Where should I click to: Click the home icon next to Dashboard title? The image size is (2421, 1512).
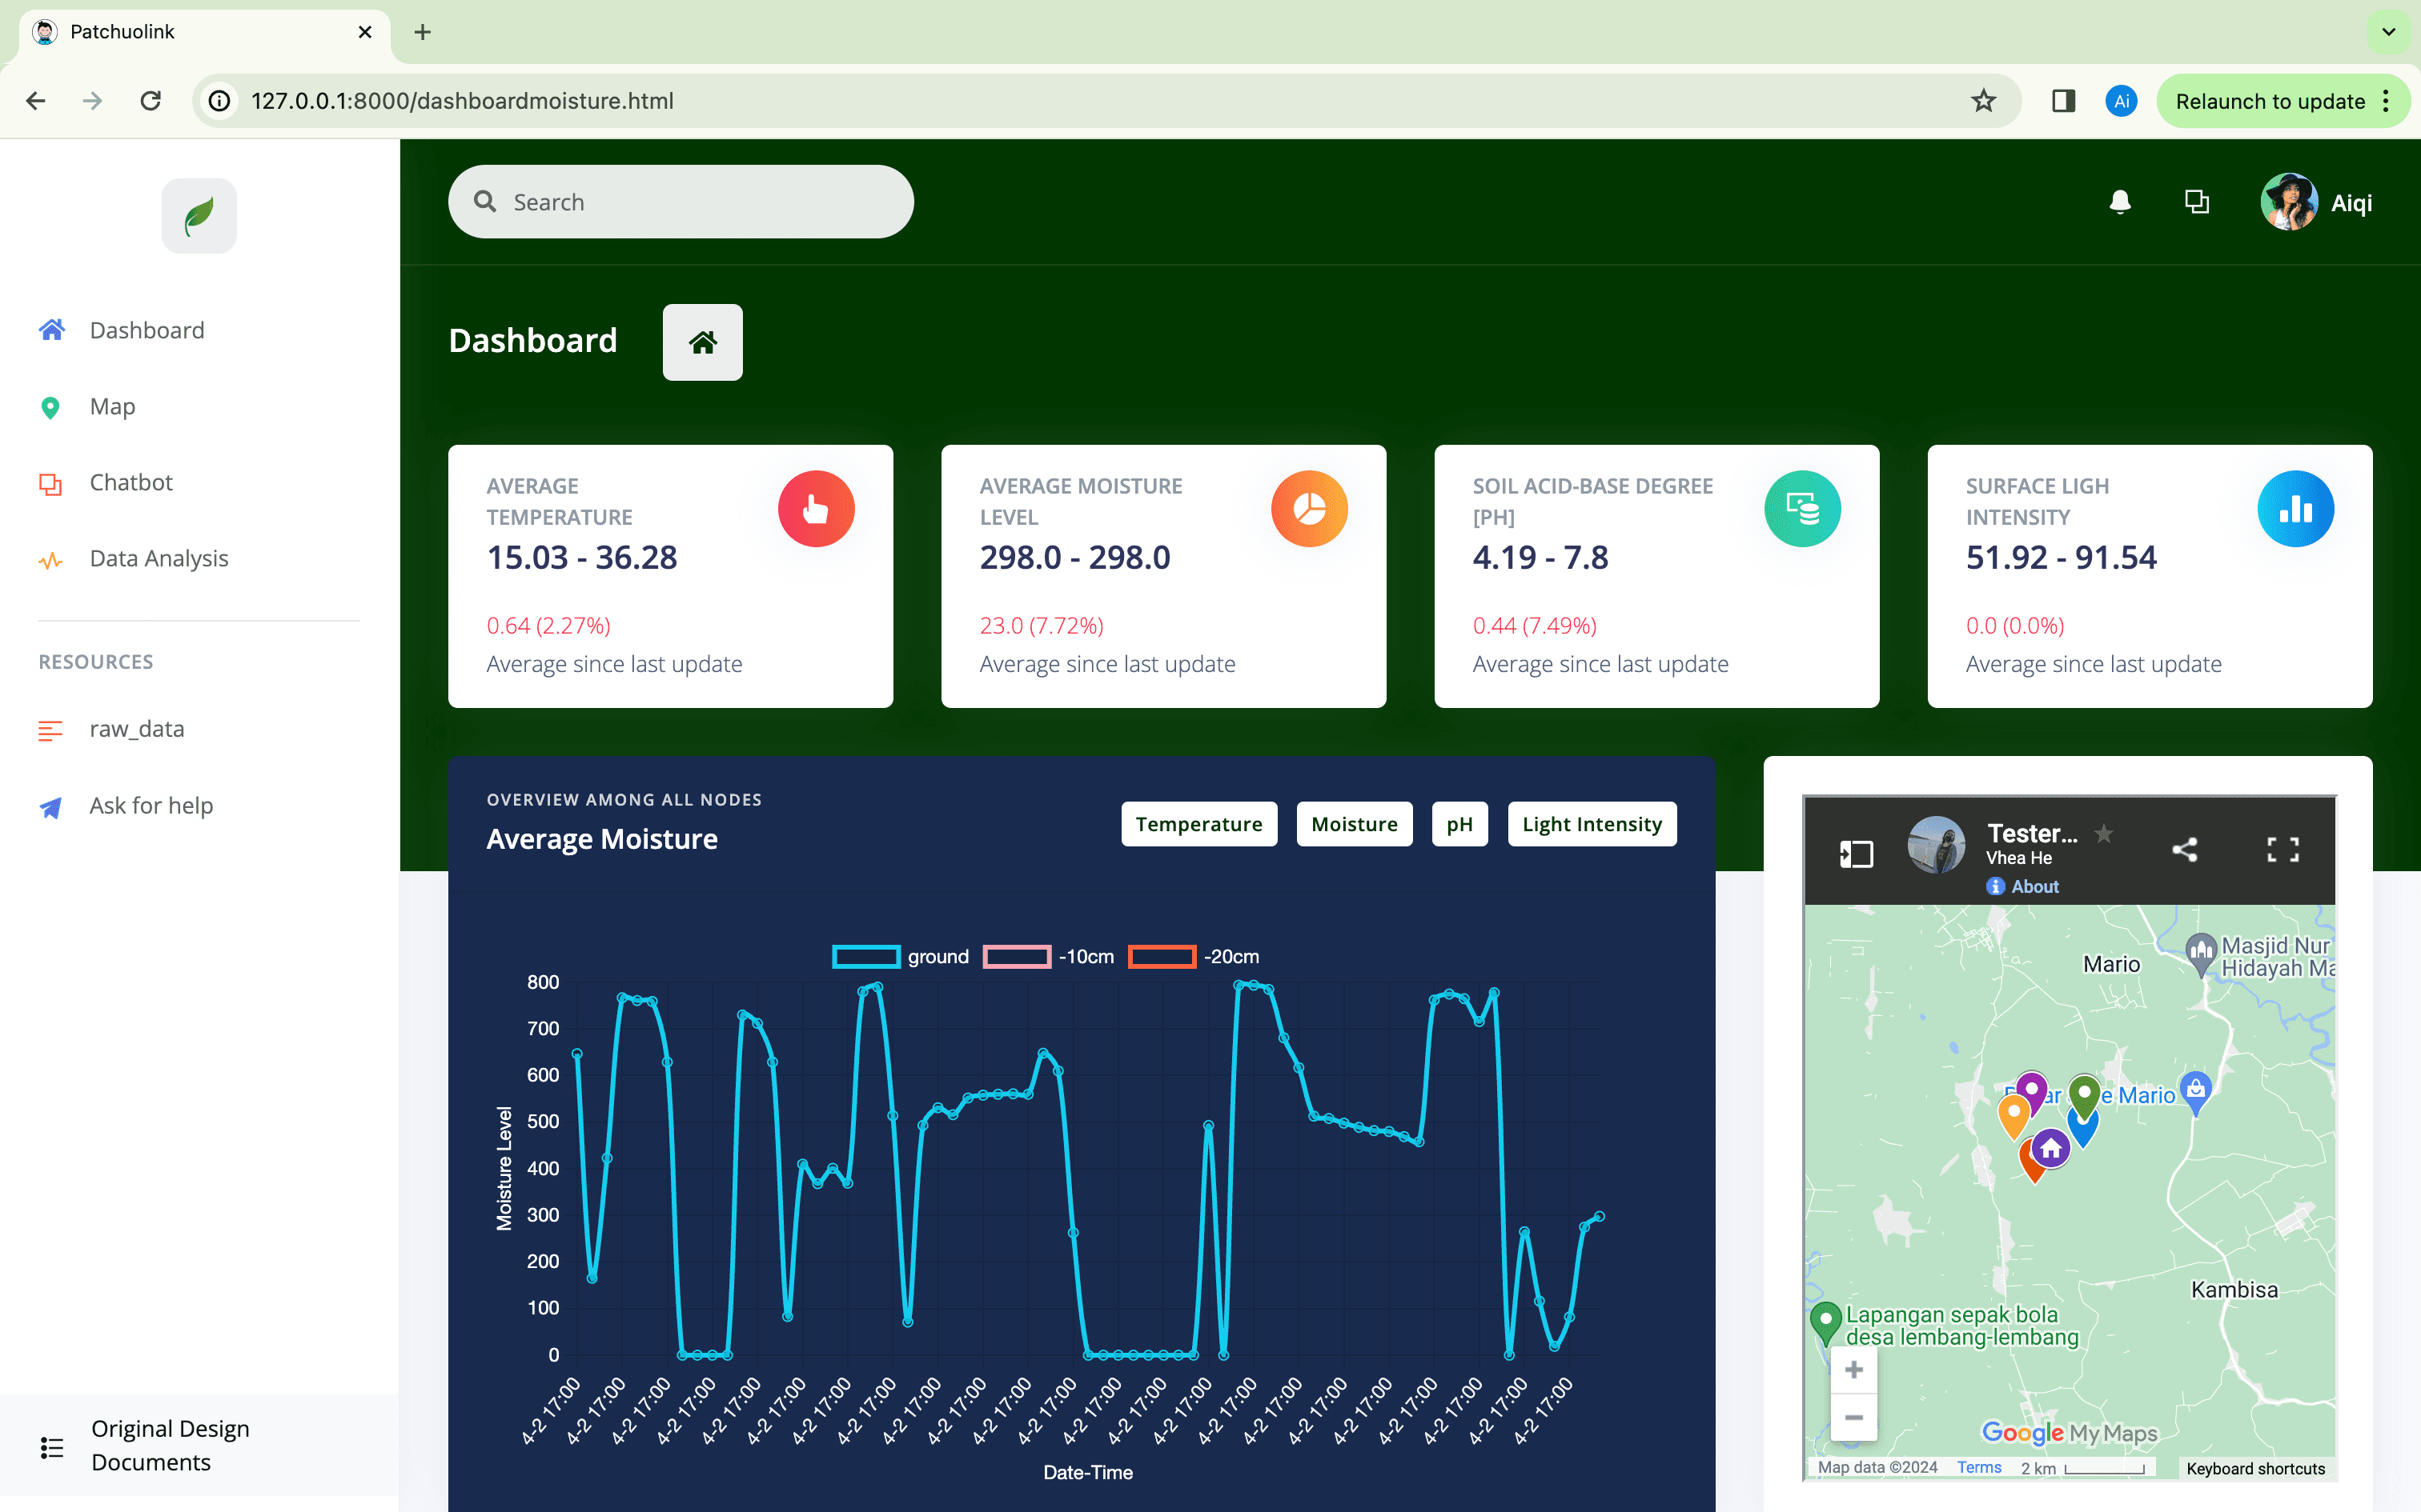(x=702, y=341)
